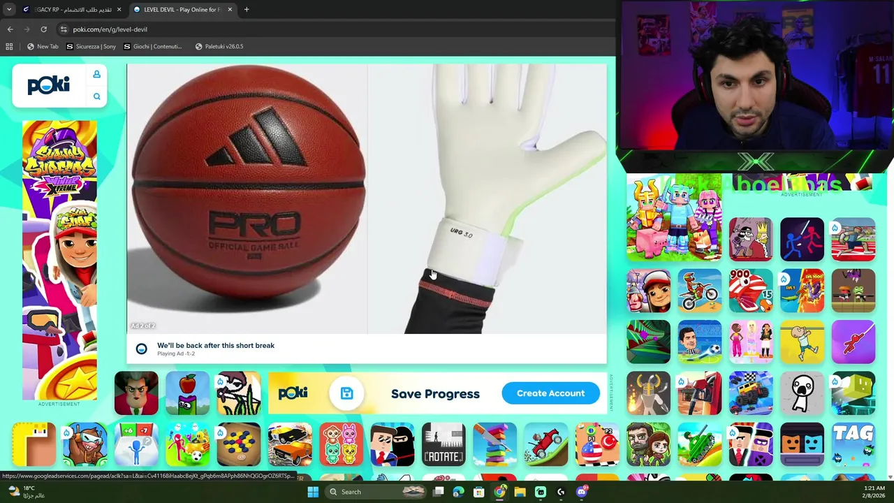Play the monster truck racing game thumbnail
Viewport: 894px width, 503px height.
751,393
